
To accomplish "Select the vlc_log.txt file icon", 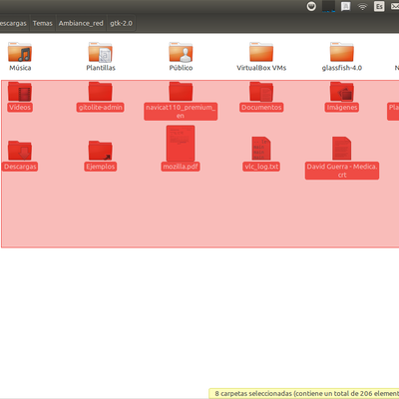I will pyautogui.click(x=261, y=149).
